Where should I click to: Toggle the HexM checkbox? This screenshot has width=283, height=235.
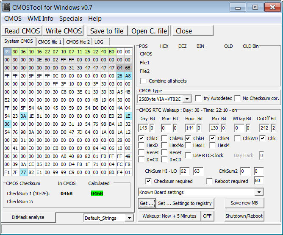[212, 145]
